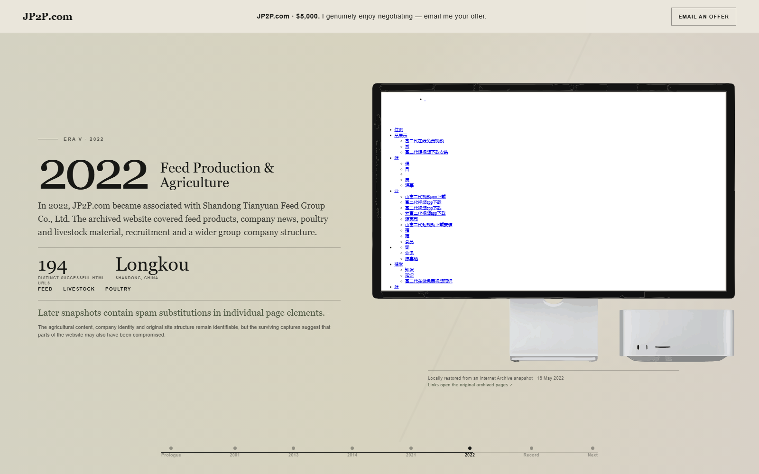Click the POULTRY tag
The image size is (759, 474).
pyautogui.click(x=118, y=289)
